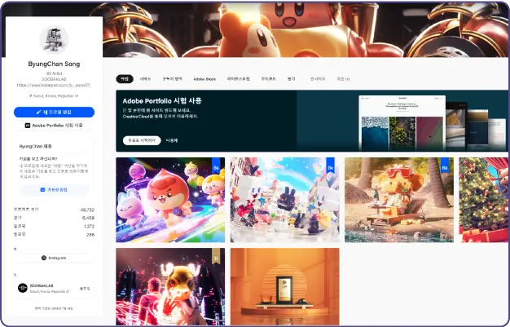Open the Drafts tab at the end
Screen dimensions: 510x327
tap(343, 79)
